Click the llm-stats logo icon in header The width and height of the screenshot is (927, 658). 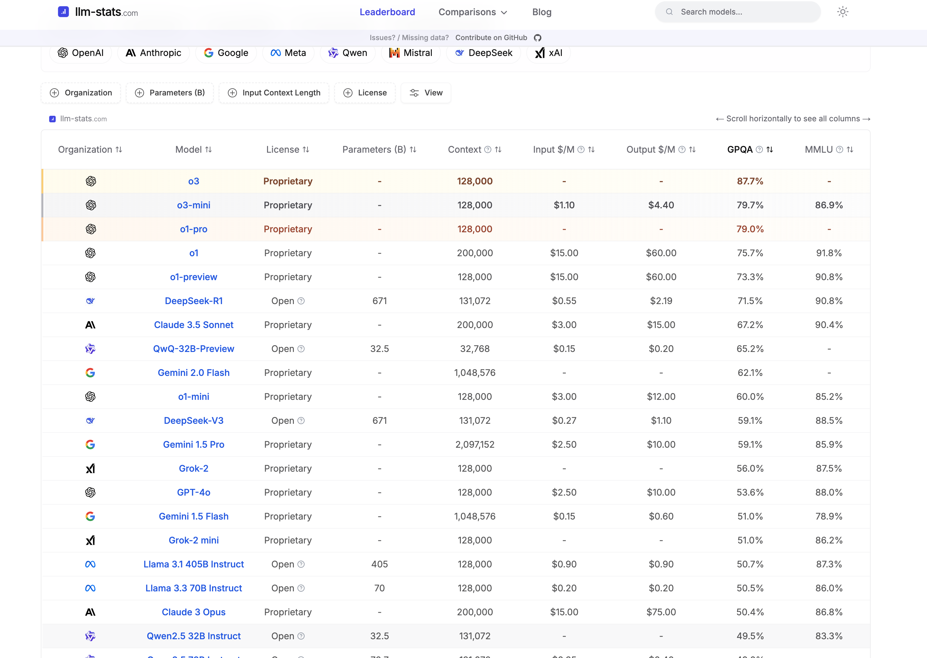tap(63, 12)
